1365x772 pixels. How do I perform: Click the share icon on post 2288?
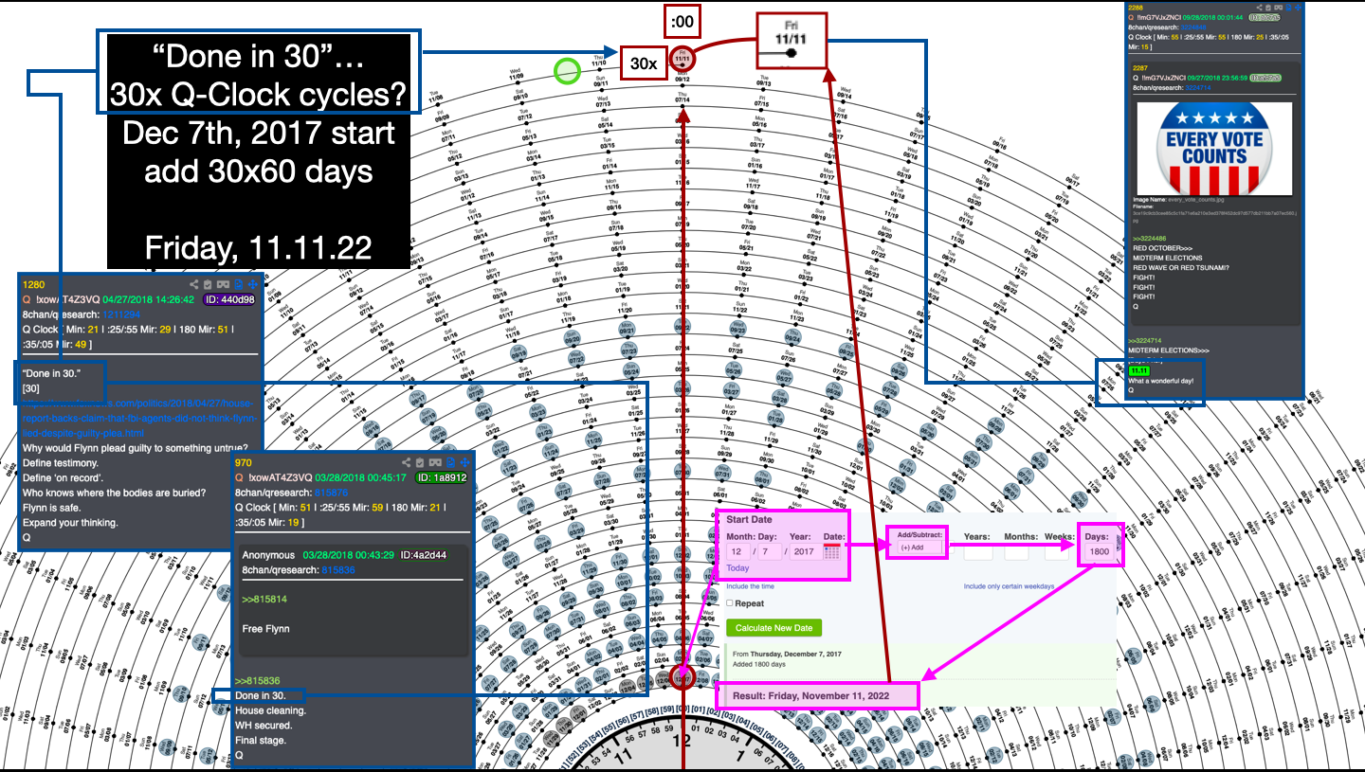pyautogui.click(x=1260, y=8)
